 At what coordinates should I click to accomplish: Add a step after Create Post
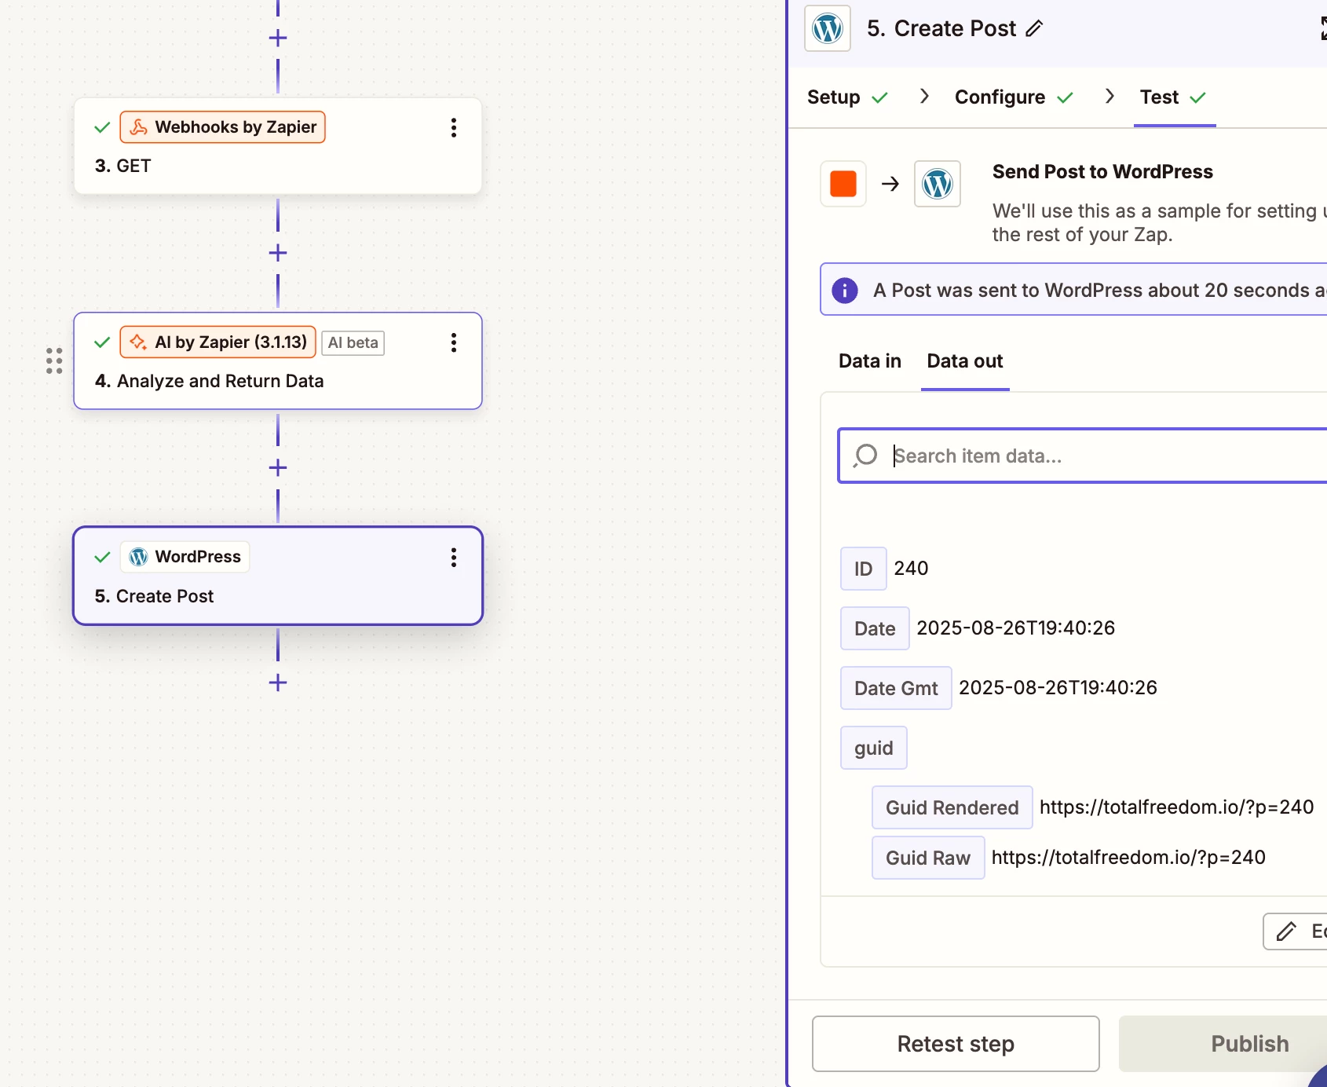(x=278, y=683)
